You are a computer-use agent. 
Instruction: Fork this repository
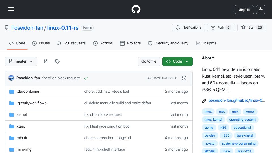(x=221, y=27)
